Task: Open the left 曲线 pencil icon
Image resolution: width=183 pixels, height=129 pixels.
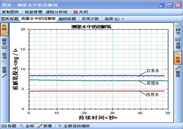Action: (5, 76)
